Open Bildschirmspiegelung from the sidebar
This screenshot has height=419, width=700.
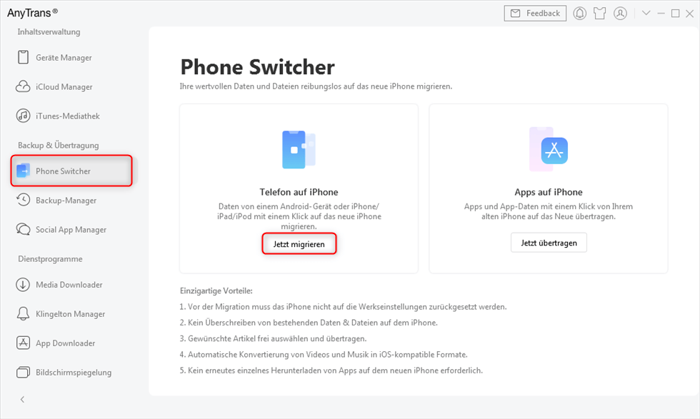pos(73,373)
